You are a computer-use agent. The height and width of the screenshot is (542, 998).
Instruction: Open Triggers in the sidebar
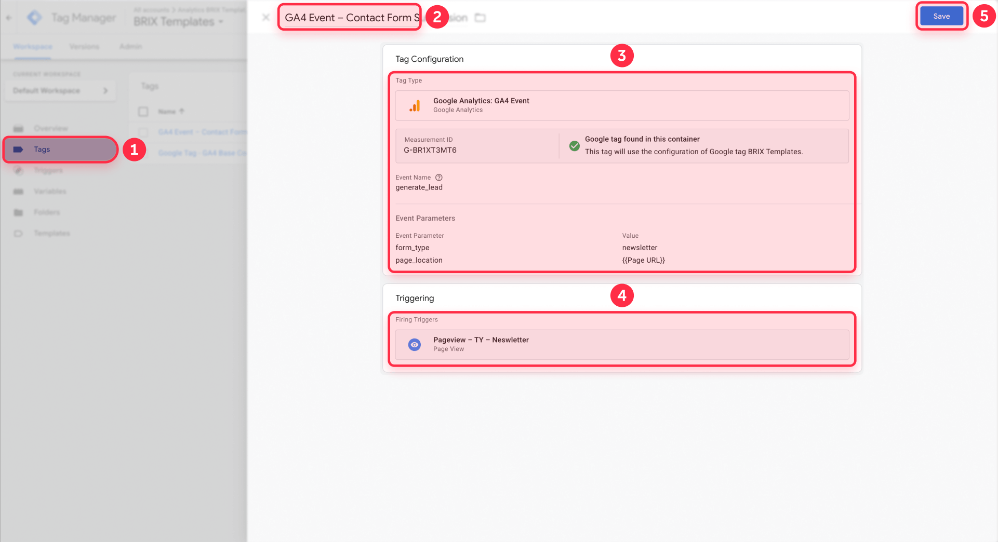coord(48,170)
